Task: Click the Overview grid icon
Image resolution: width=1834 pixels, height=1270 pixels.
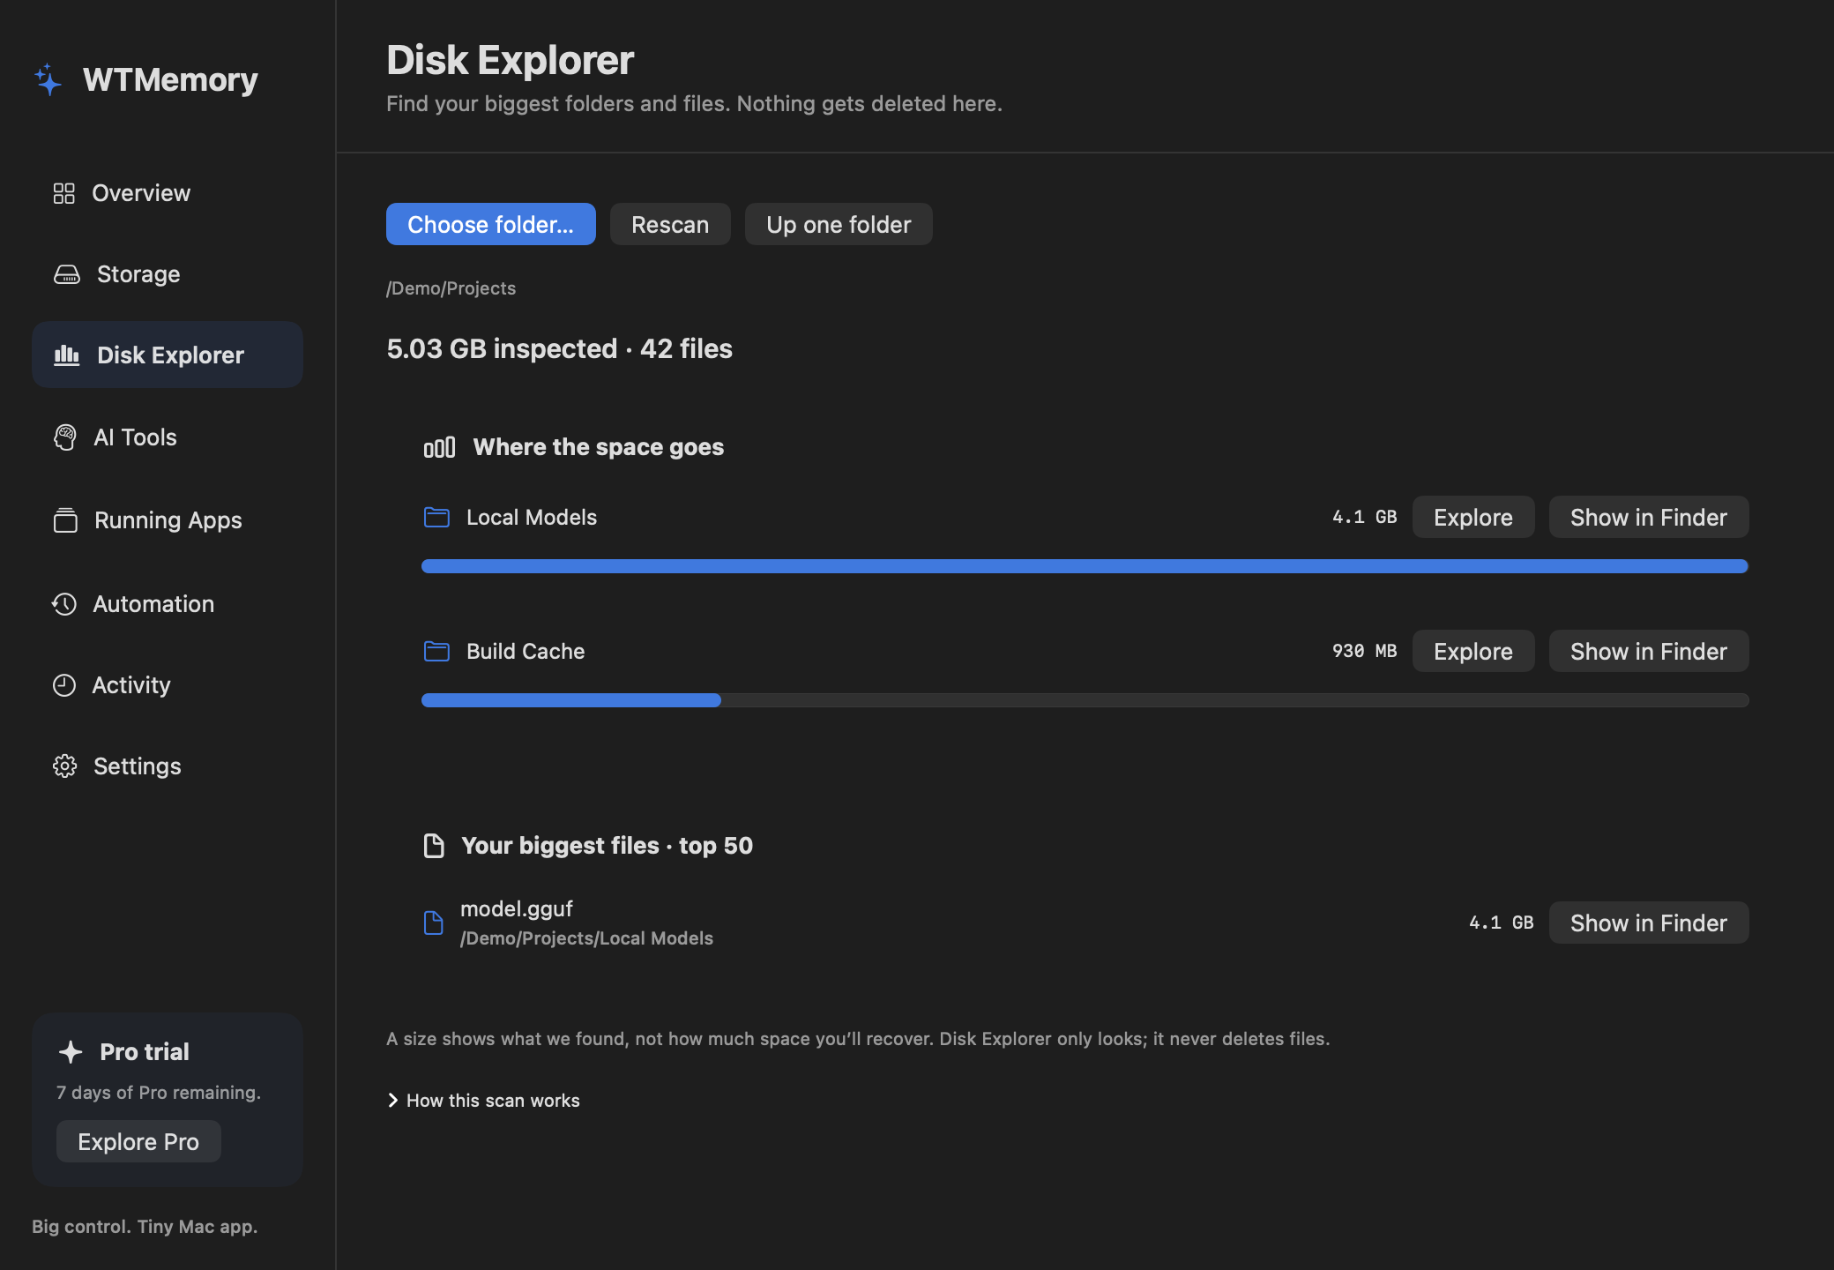Action: pyautogui.click(x=63, y=193)
